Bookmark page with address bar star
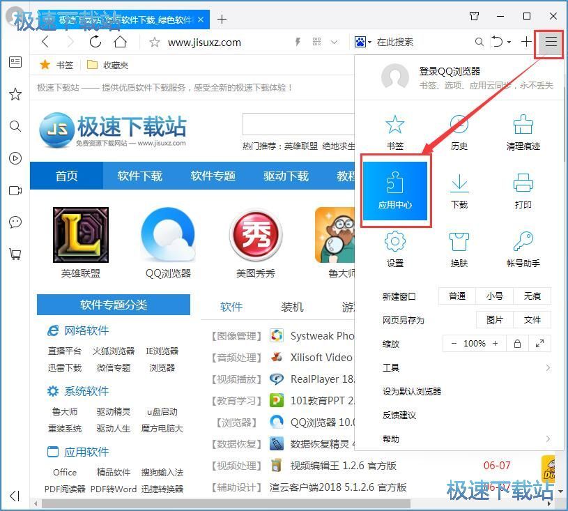The width and height of the screenshot is (568, 511). click(155, 43)
